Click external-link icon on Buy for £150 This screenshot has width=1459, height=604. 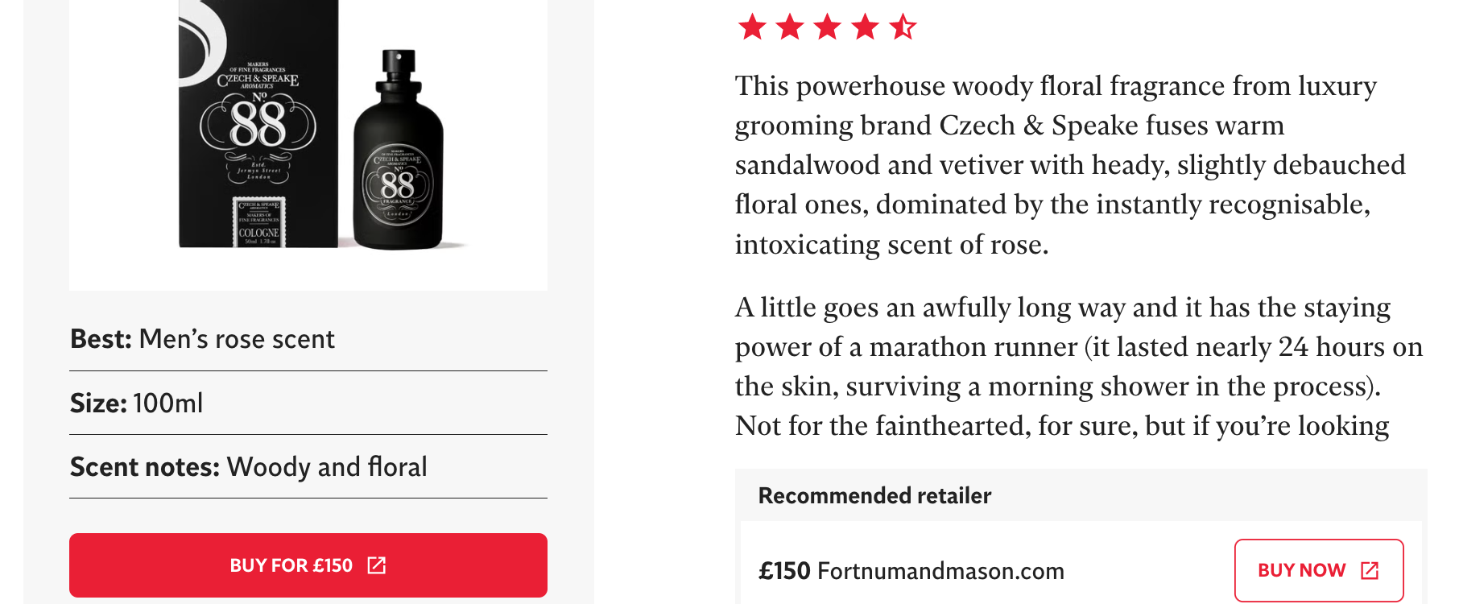[377, 565]
